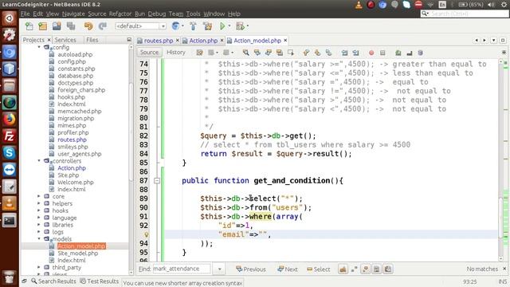Expand the third_party folder node

coord(39,267)
